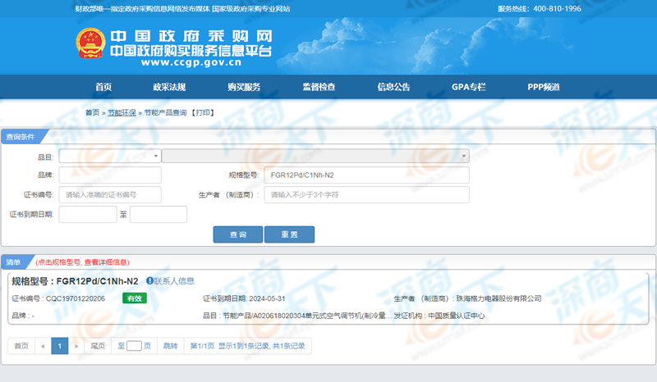Click the blue info icon beside 联系人信息
The width and height of the screenshot is (657, 382).
tap(149, 280)
